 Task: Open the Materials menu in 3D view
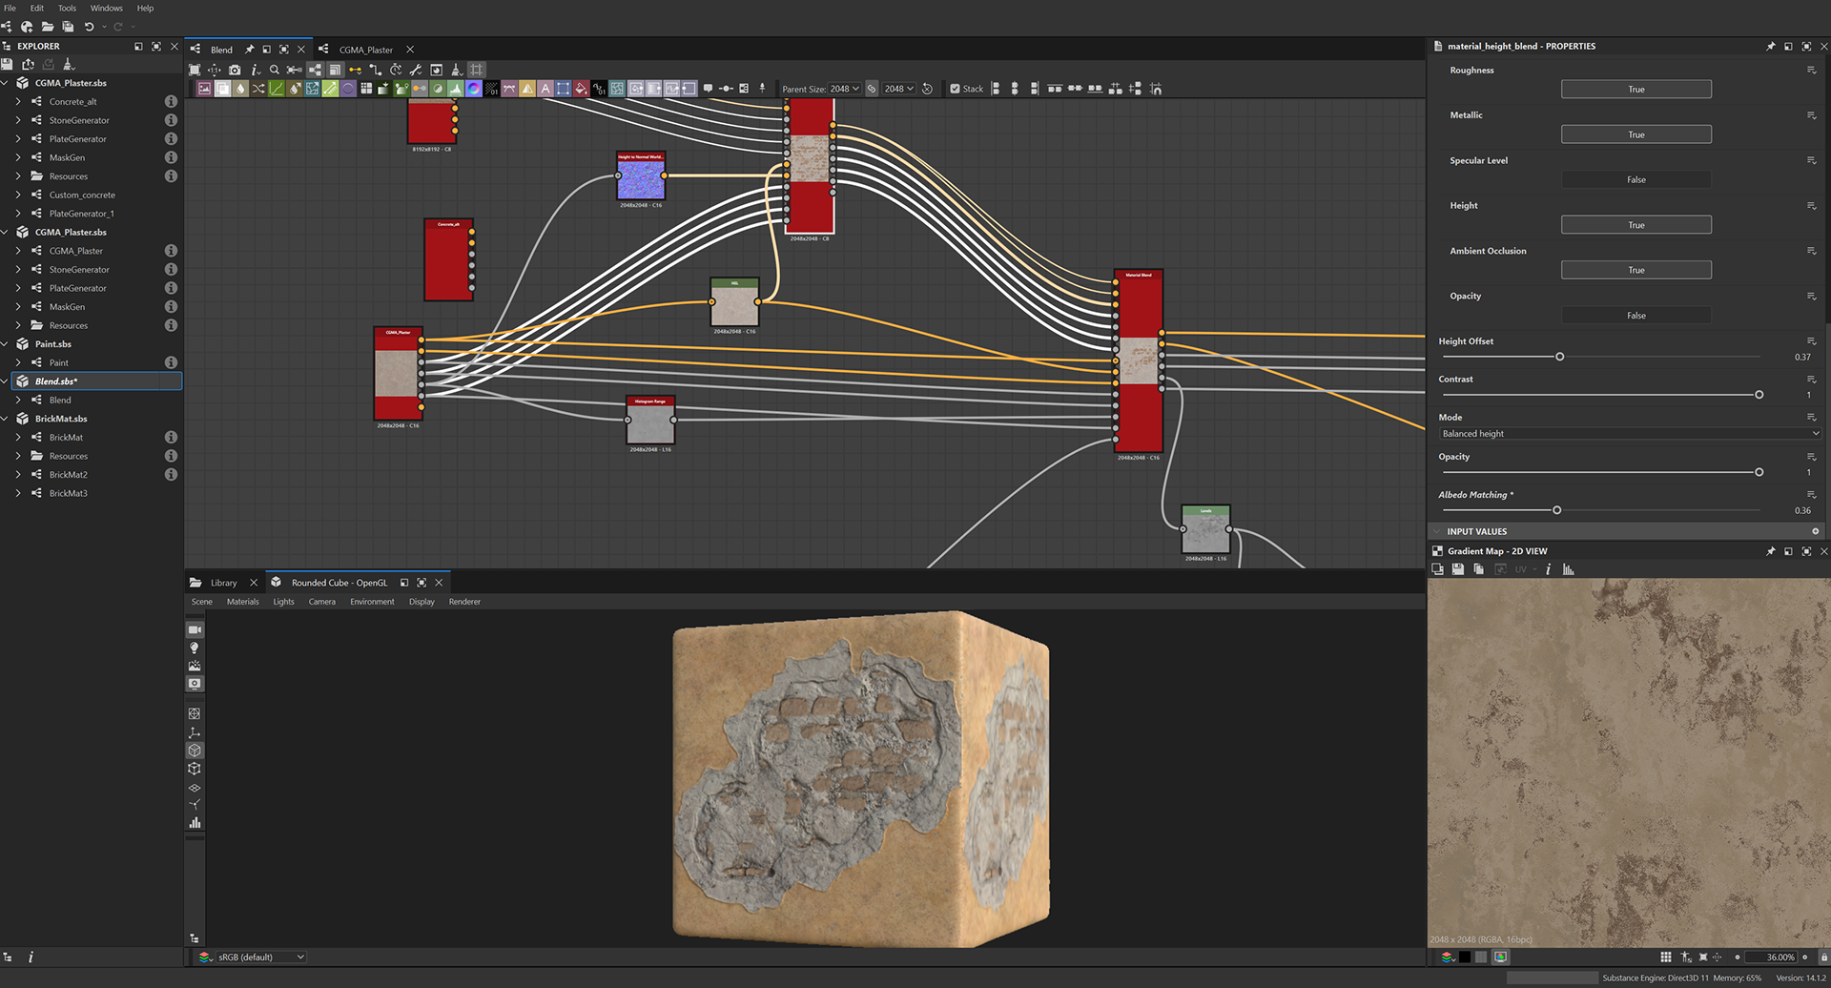(x=242, y=602)
